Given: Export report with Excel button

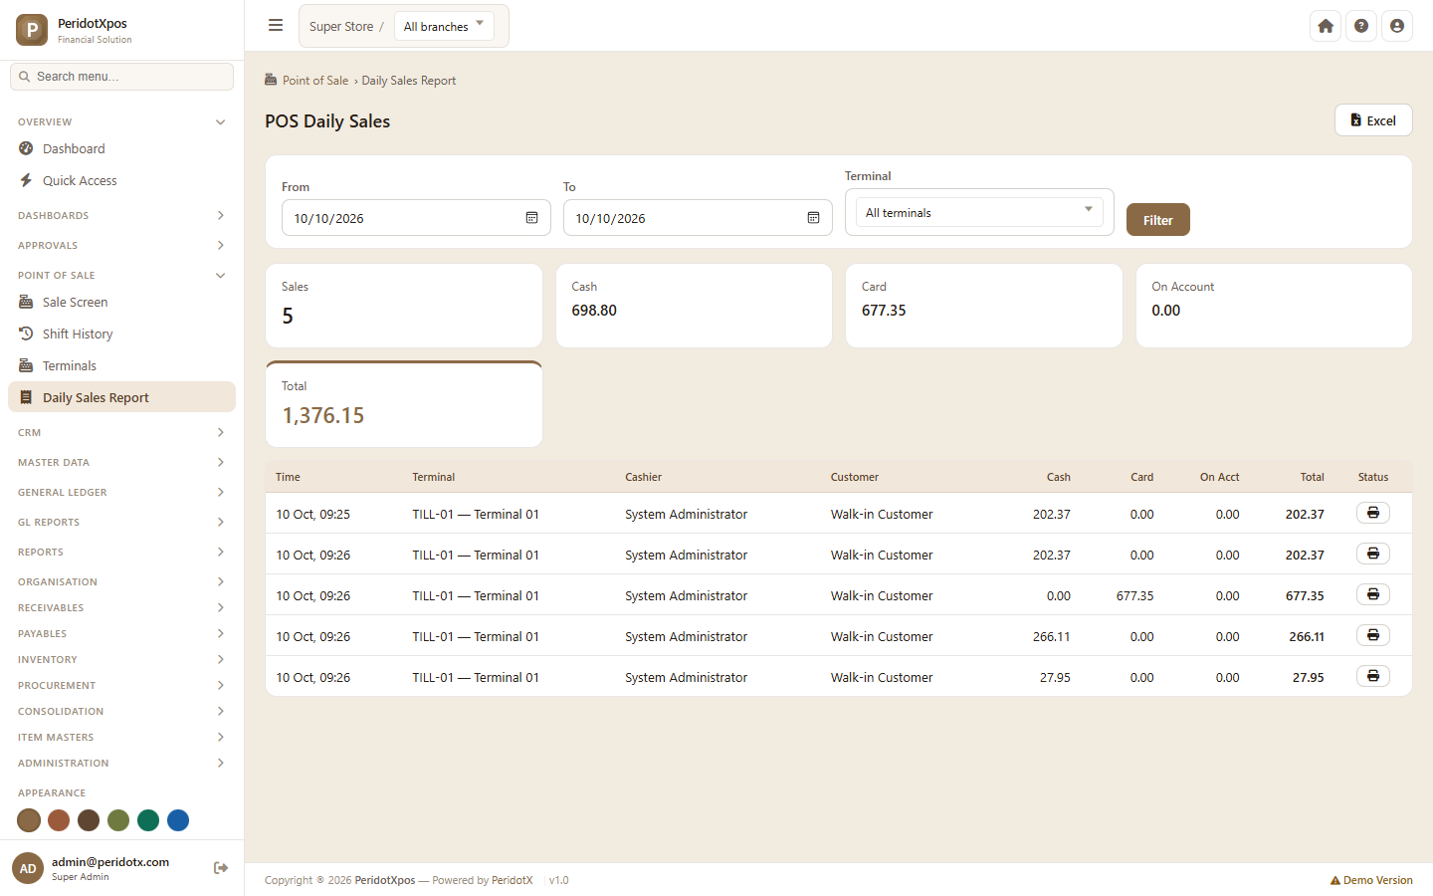Looking at the screenshot, I should click(1373, 120).
